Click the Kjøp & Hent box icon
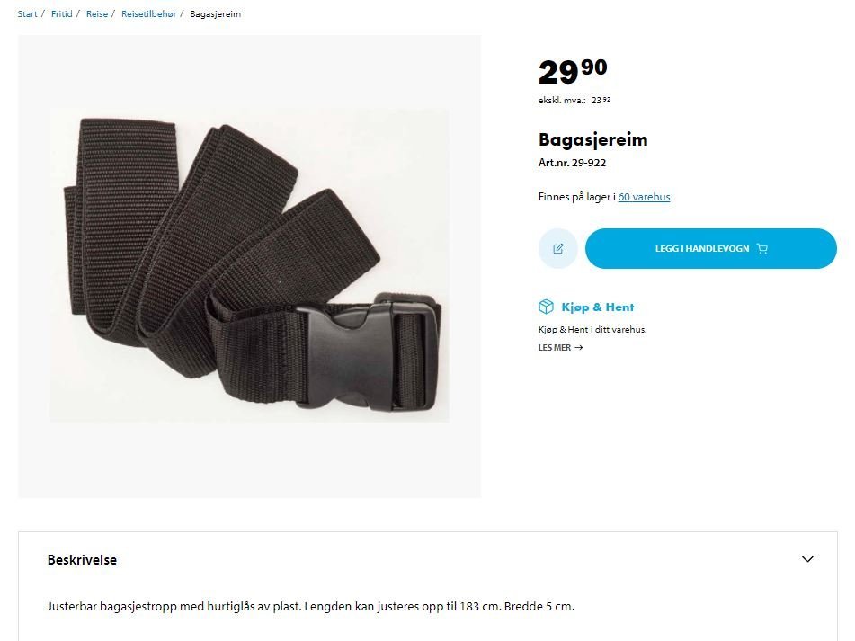Viewport: 855px width, 641px height. pos(546,307)
